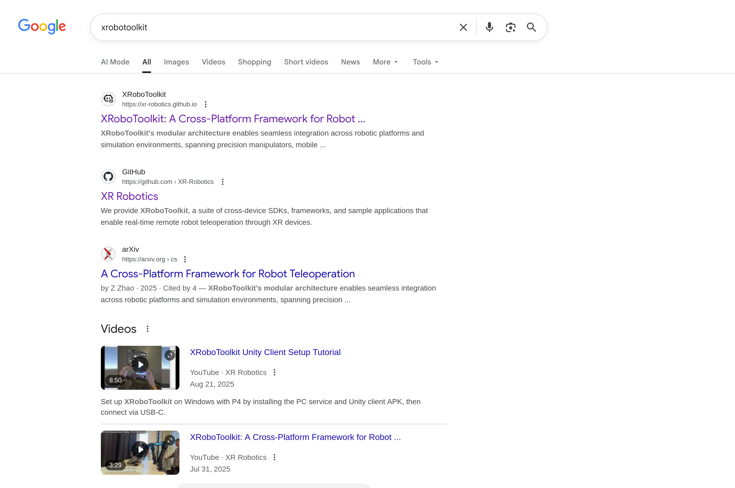Open the XR Robotics GitHub result
The image size is (735, 488).
point(130,196)
